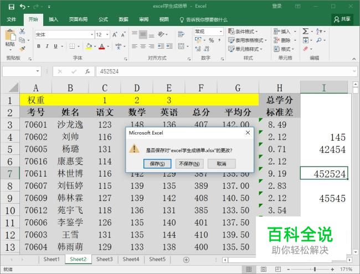Click 不保存(N) in the dialog
The image size is (360, 274).
(189, 164)
